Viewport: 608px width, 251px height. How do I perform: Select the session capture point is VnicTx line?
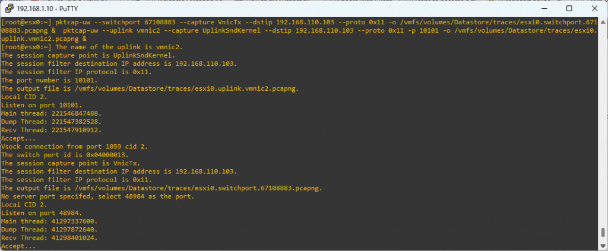tap(71, 163)
